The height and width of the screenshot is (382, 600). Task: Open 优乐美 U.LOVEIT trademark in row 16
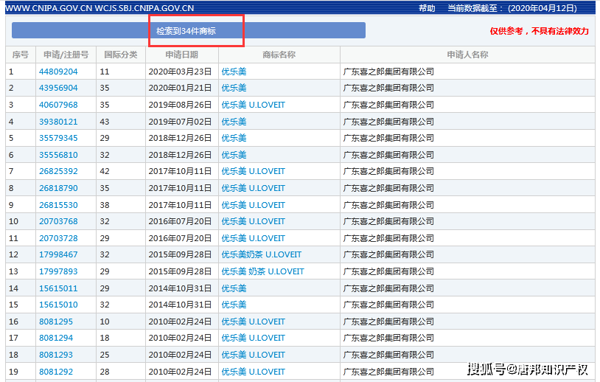(253, 322)
